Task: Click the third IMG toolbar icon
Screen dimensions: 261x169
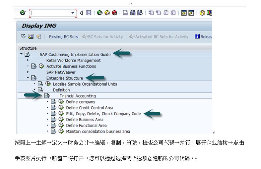Action: pos(39,36)
